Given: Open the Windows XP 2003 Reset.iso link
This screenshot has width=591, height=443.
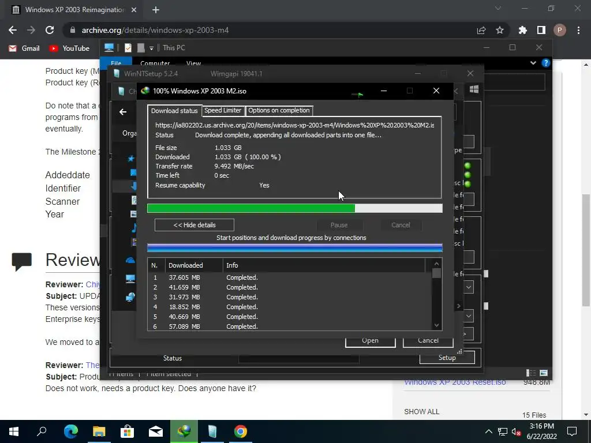Looking at the screenshot, I should pyautogui.click(x=455, y=382).
